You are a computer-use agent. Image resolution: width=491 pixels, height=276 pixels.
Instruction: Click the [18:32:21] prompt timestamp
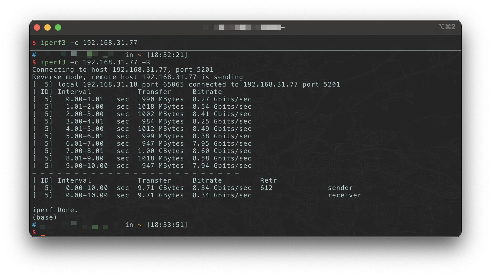click(x=167, y=55)
